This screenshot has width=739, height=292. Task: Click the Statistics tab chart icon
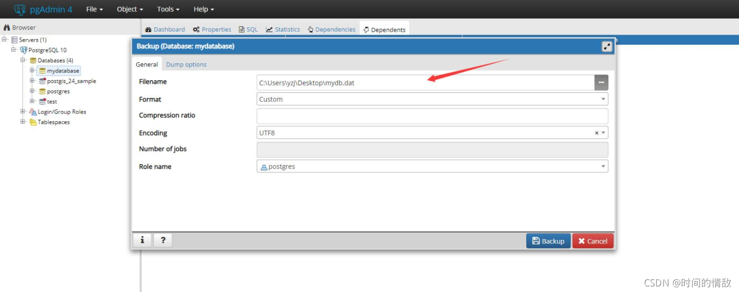pyautogui.click(x=269, y=29)
